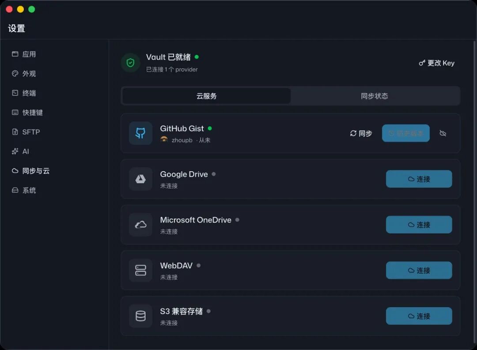Connect WebDAV with 连接 button
This screenshot has height=350, width=477.
pyautogui.click(x=419, y=270)
